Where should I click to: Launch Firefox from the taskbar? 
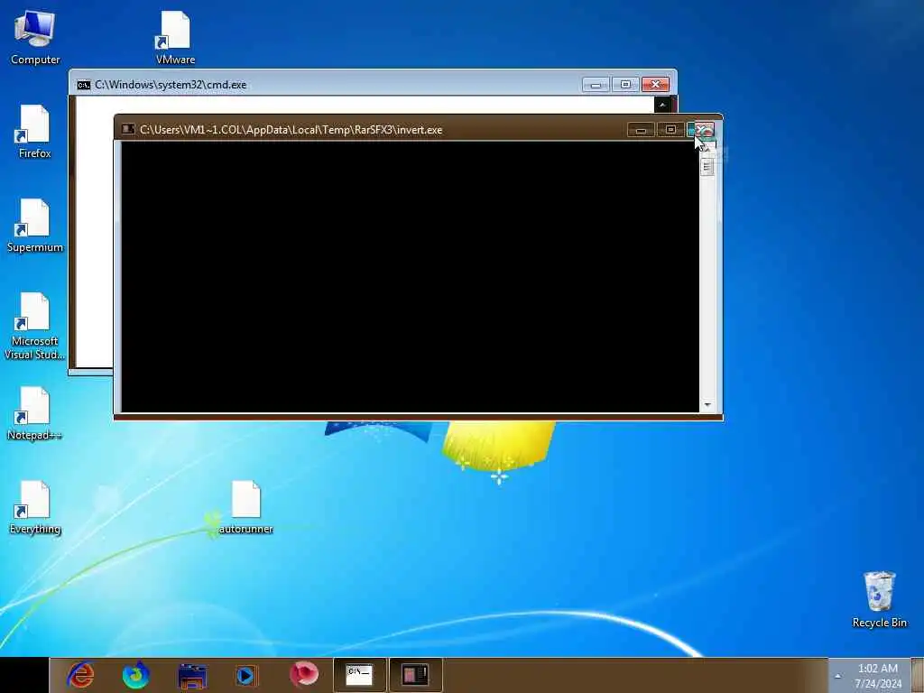pyautogui.click(x=135, y=675)
